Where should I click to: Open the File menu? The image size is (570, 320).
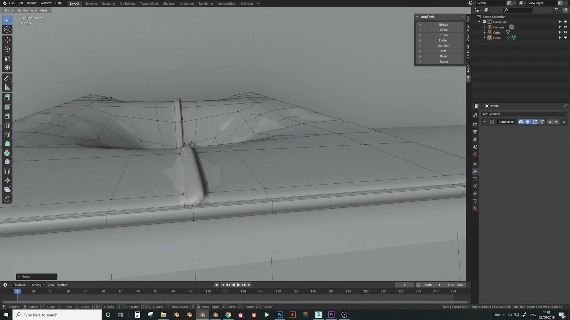tap(11, 3)
